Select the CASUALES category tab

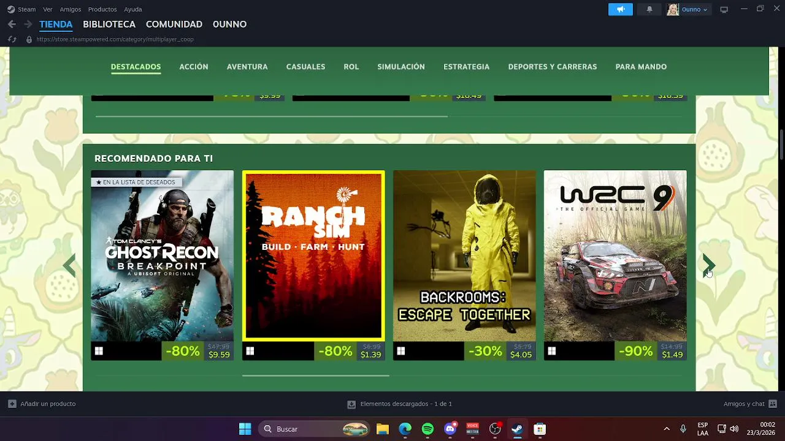pos(305,67)
